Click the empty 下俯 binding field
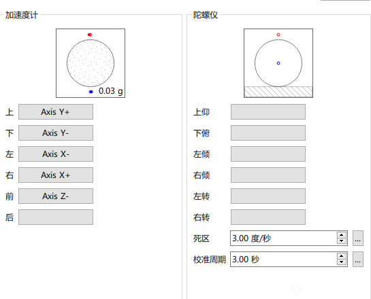371x299 pixels. (x=268, y=133)
